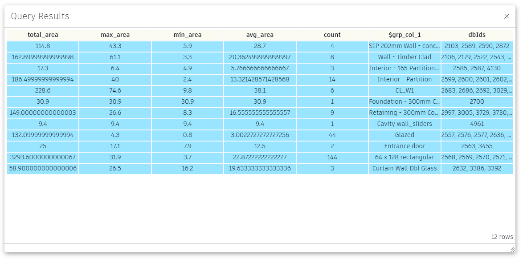Click dbIds cell 2103, 2589, 2590, 2872
523x259 pixels.
coord(477,46)
